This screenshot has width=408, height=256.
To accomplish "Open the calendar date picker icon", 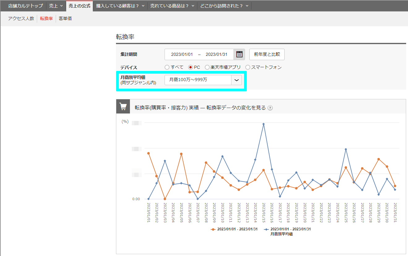I will (x=239, y=54).
